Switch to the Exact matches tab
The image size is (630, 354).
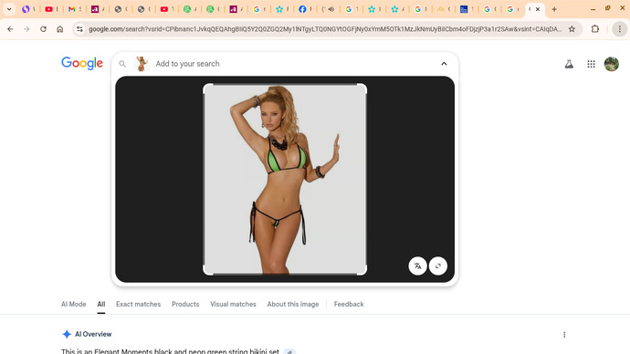tap(138, 304)
